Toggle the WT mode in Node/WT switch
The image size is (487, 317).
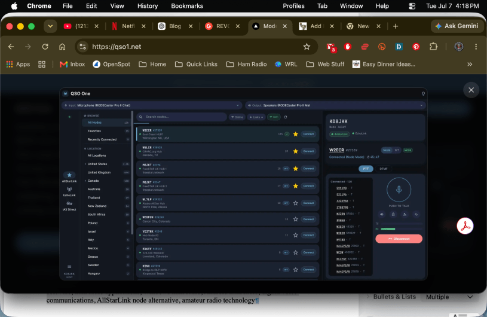397,150
